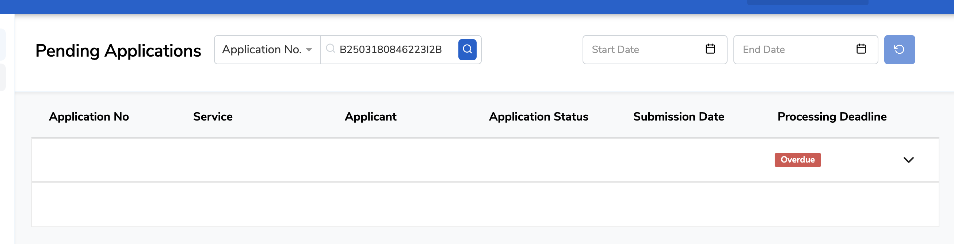The width and height of the screenshot is (954, 244).
Task: Click the grey magnifier icon inside search field
Action: (x=330, y=49)
